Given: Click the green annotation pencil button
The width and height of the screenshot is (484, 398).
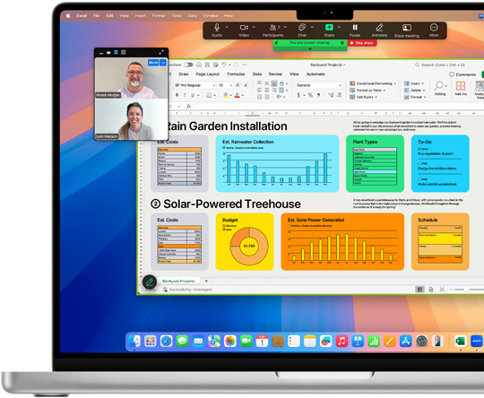Looking at the screenshot, I should [150, 281].
